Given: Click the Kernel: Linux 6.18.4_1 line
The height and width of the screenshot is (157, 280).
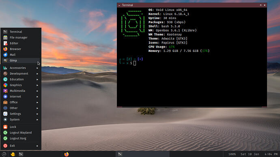Looking at the screenshot, I should click(169, 14).
